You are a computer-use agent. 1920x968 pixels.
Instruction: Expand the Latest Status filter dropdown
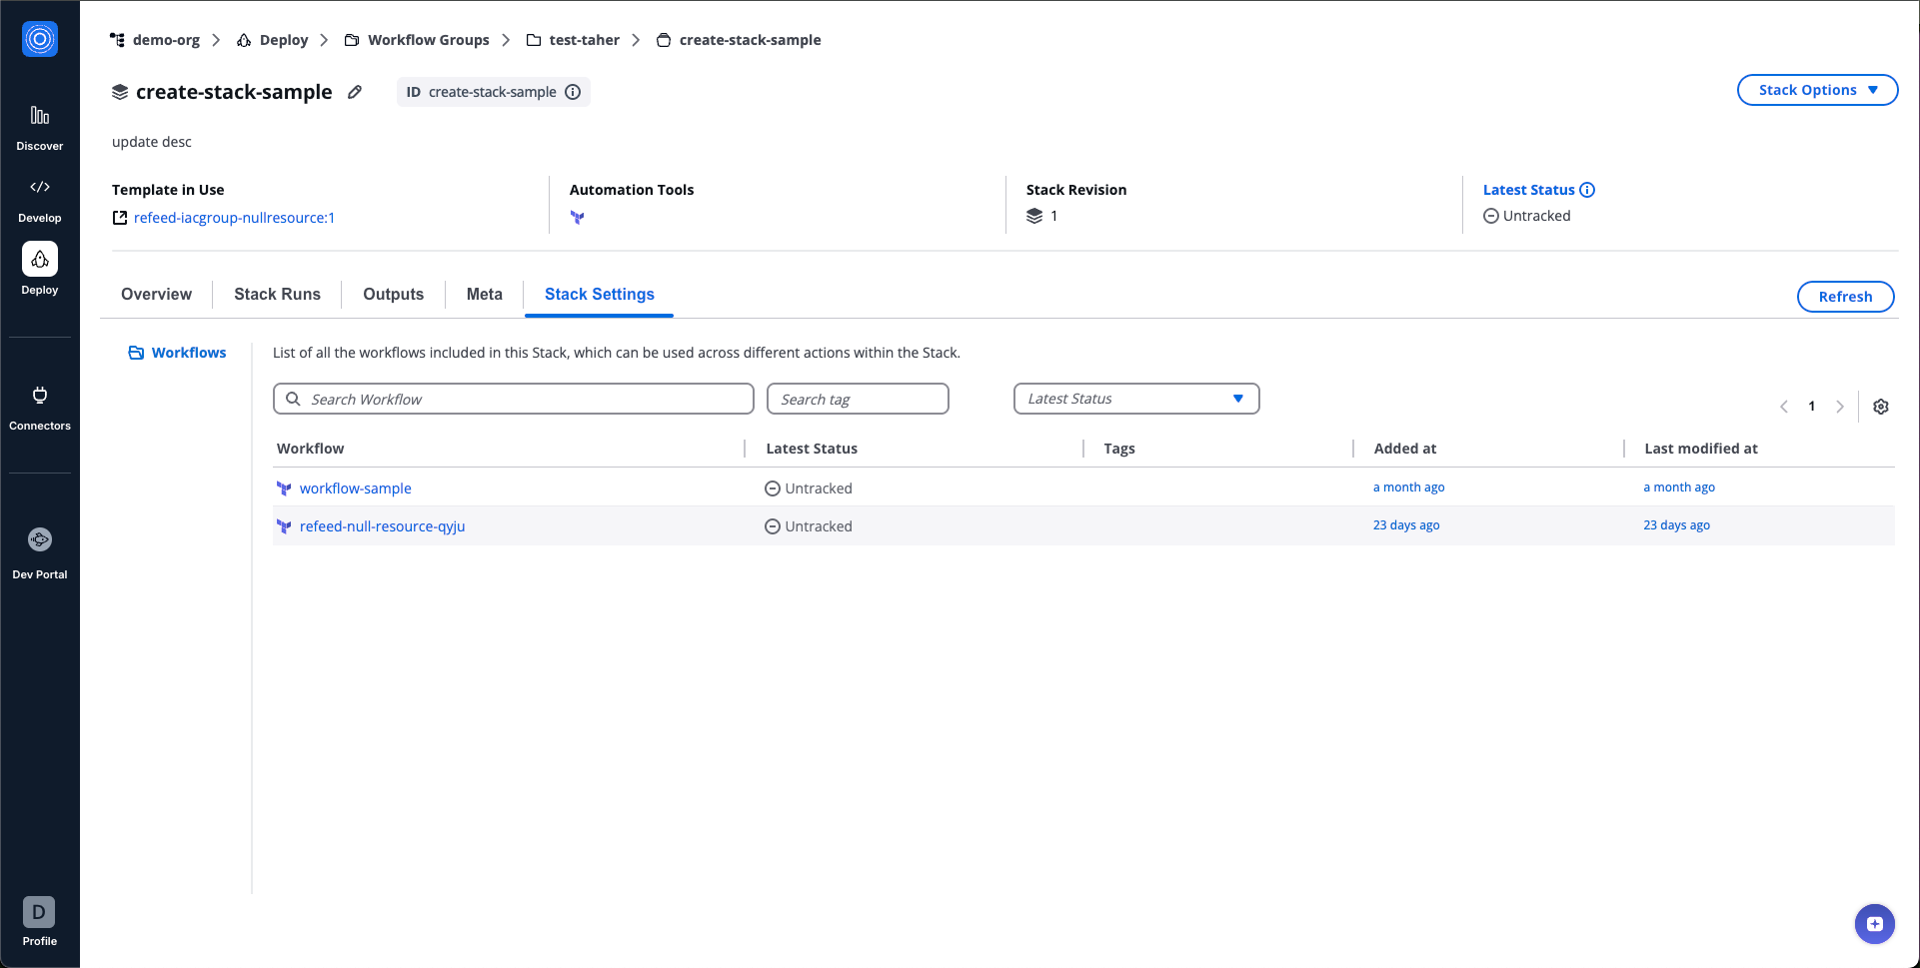coord(1136,398)
